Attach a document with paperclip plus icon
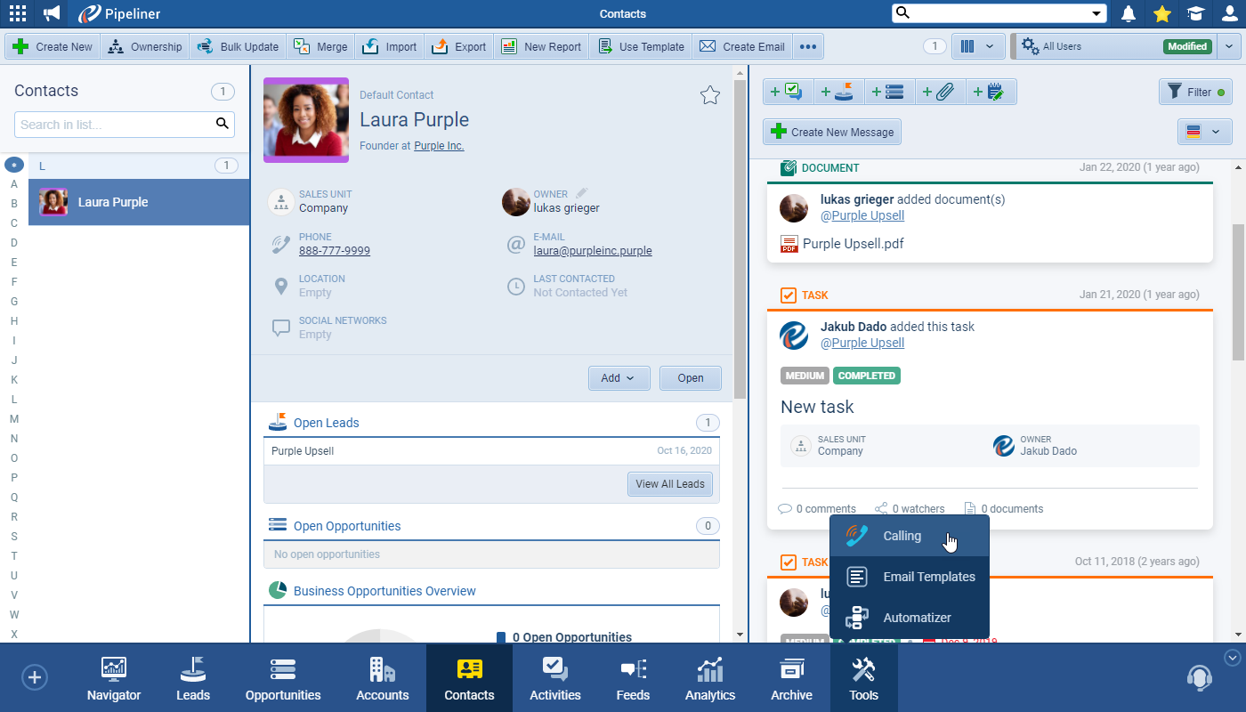Image resolution: width=1246 pixels, height=712 pixels. pyautogui.click(x=940, y=92)
